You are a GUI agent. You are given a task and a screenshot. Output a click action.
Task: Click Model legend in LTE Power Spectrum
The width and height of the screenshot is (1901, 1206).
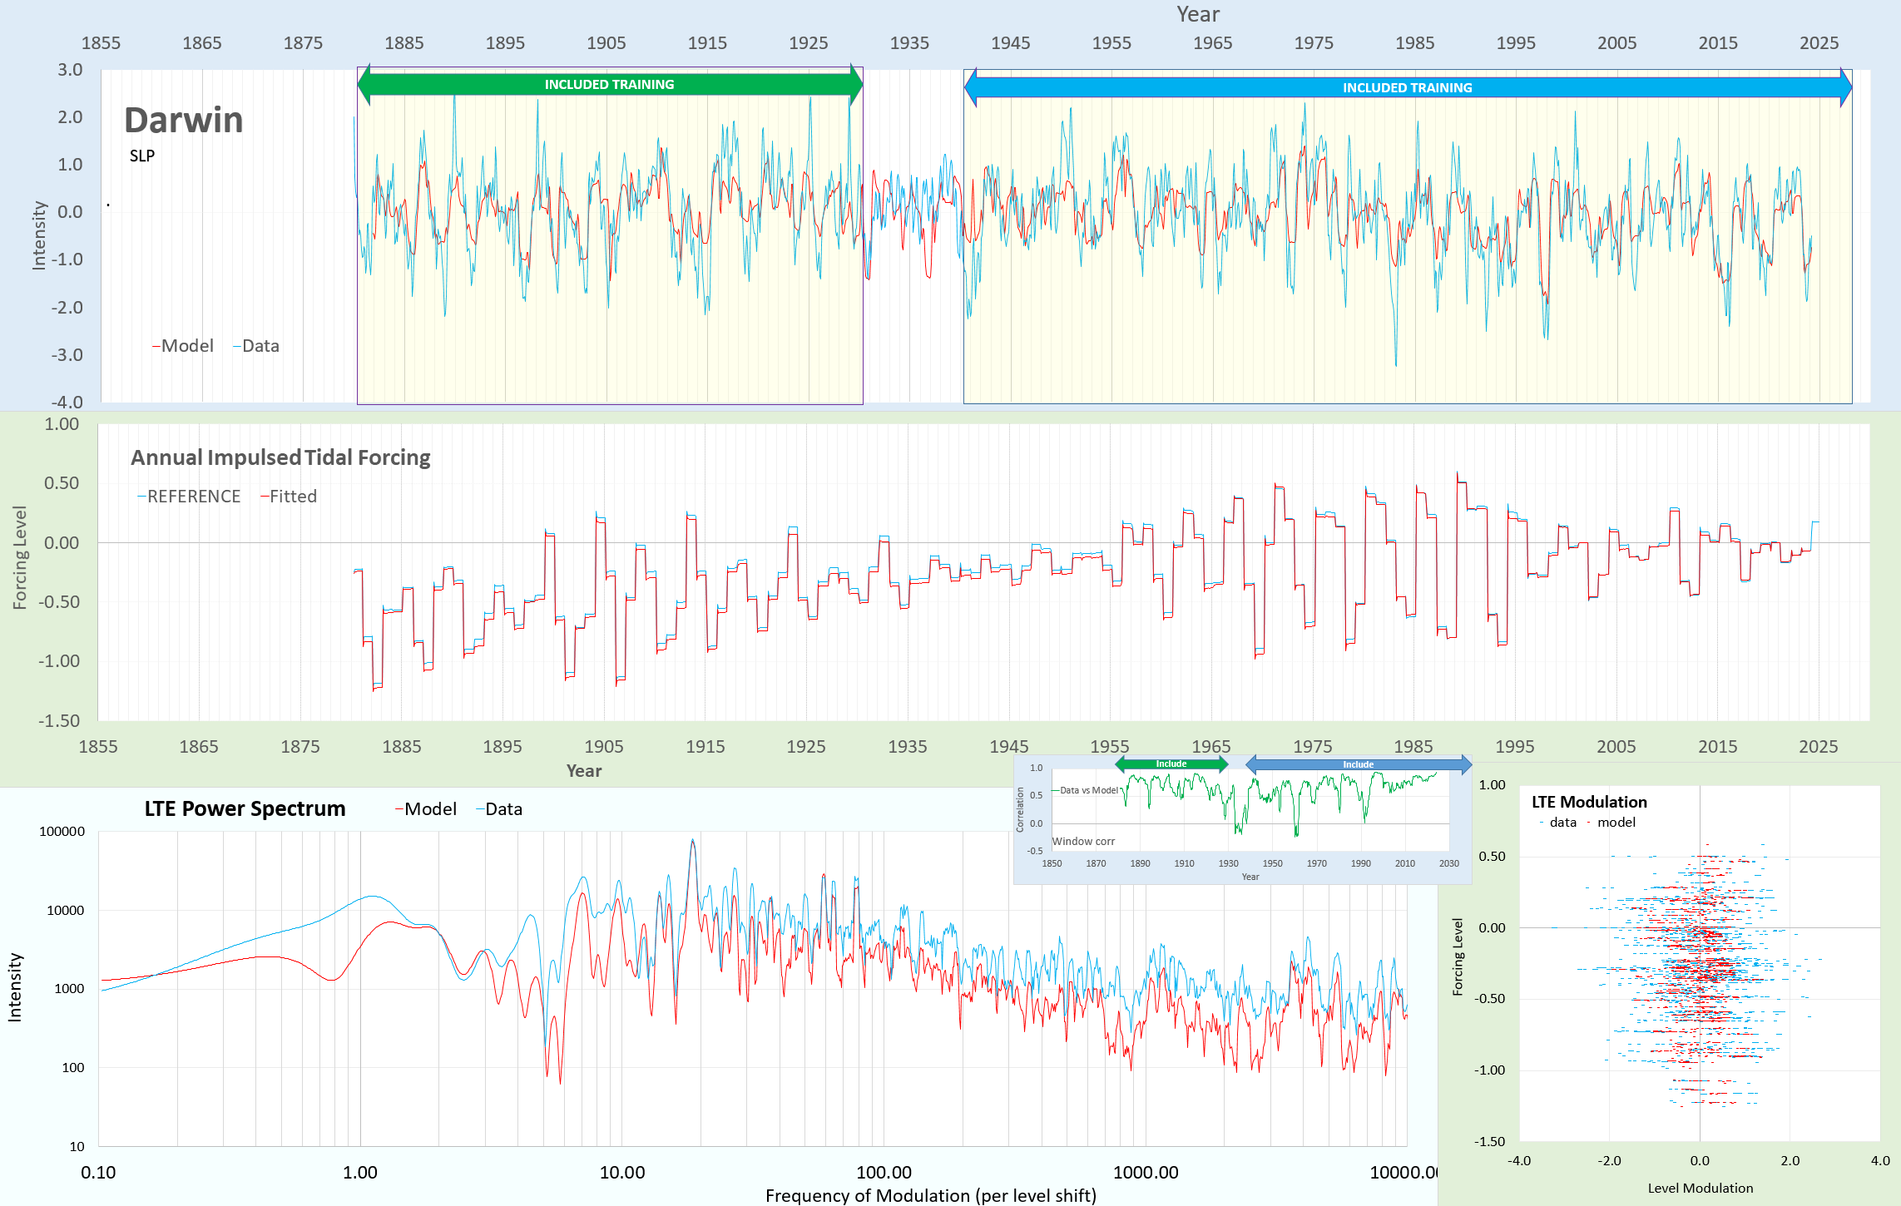click(427, 809)
